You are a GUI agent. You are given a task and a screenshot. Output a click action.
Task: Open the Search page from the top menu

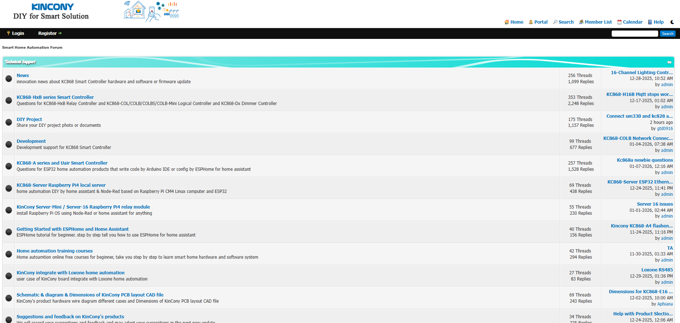[566, 22]
